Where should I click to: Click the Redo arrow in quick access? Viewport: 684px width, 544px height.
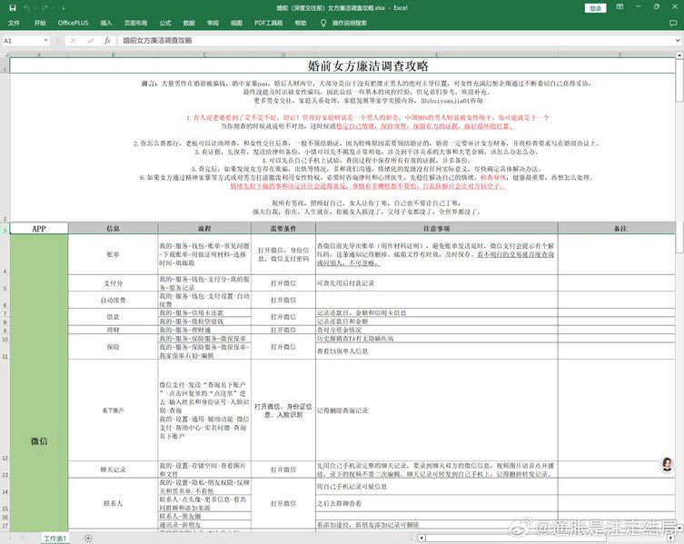45,8
